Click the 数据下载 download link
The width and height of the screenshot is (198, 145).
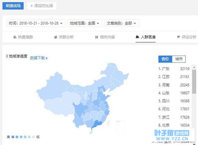coord(39,58)
